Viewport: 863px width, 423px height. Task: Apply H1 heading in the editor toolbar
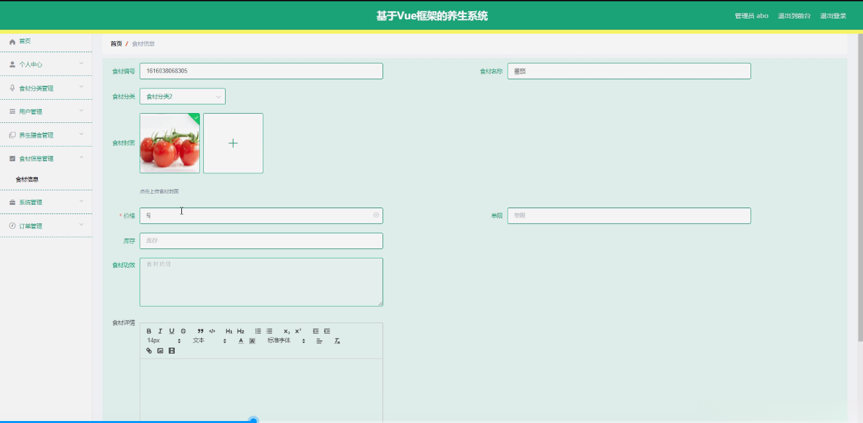point(228,331)
